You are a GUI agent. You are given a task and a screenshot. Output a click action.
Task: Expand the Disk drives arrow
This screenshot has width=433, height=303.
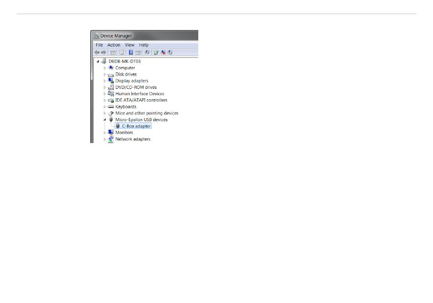click(105, 74)
